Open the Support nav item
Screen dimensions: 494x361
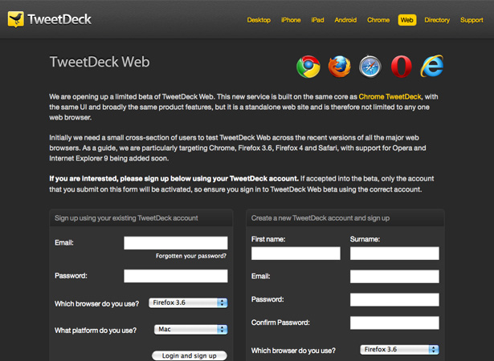click(x=472, y=20)
